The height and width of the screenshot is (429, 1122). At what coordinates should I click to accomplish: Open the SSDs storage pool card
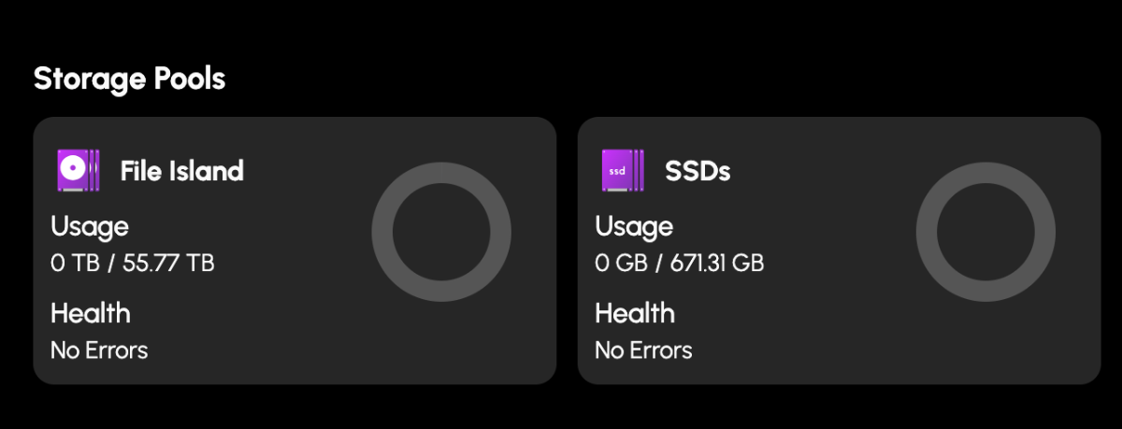point(839,250)
